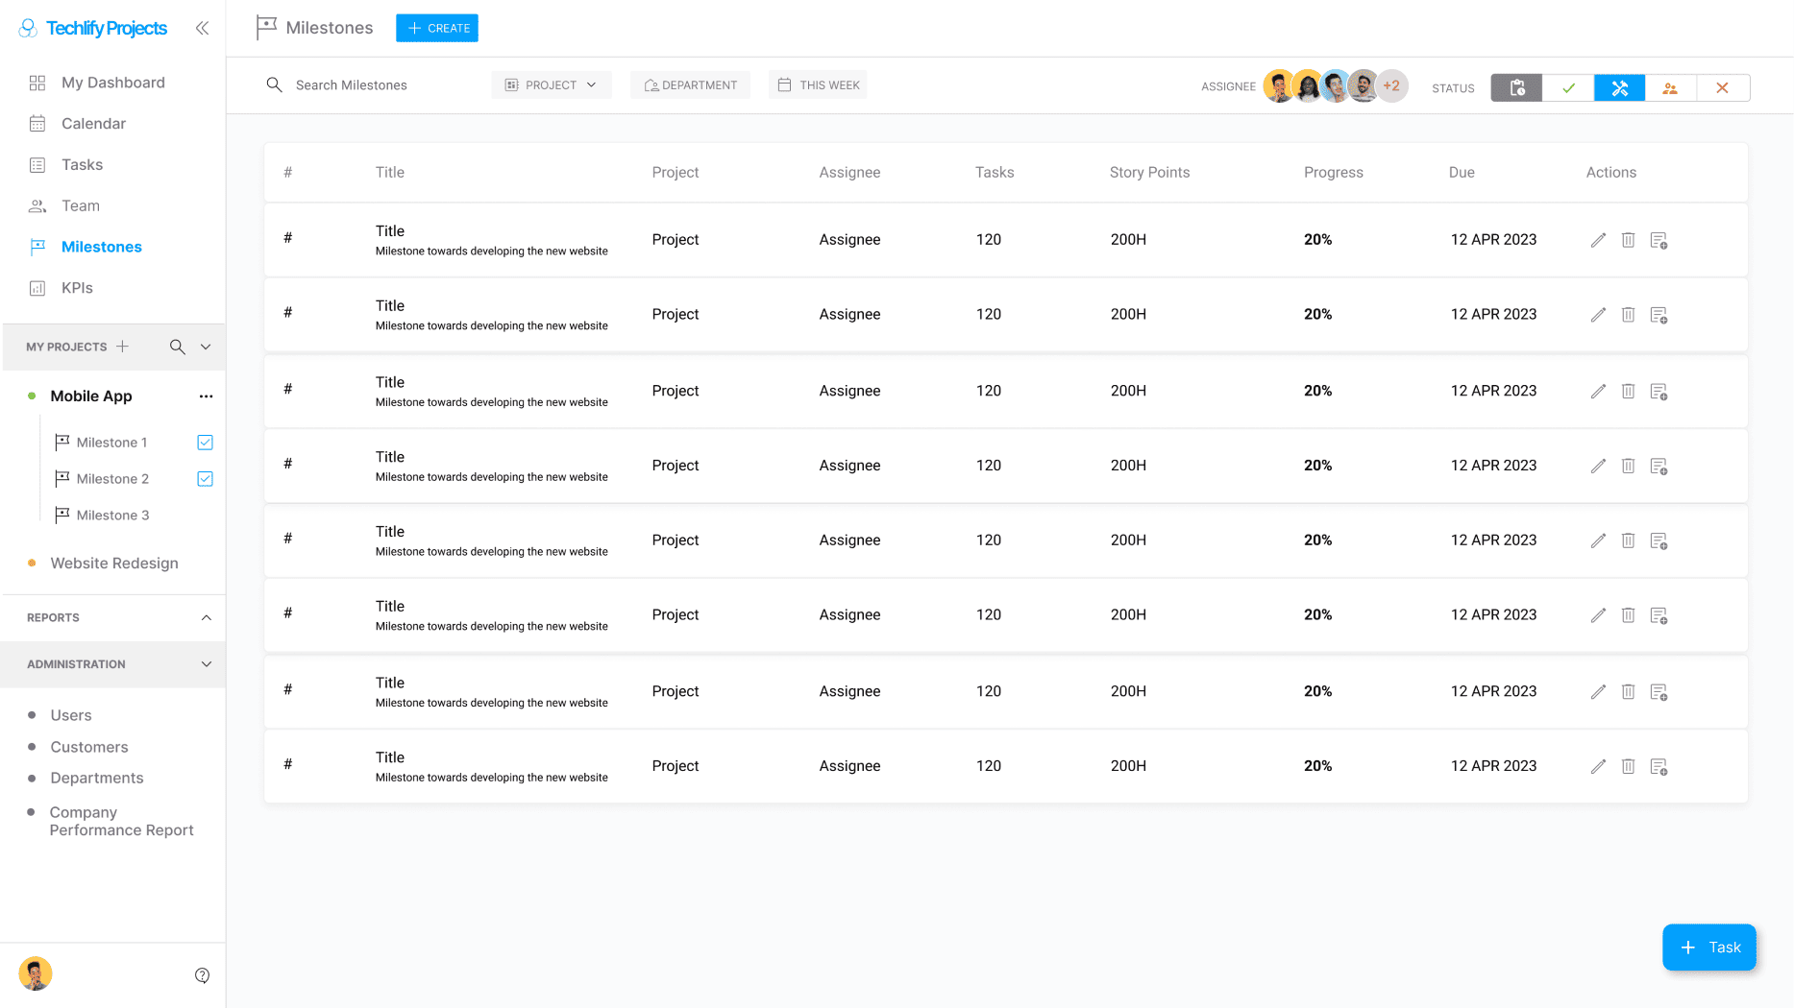1794x1008 pixels.
Task: Open the Customers administration link
Action: point(89,747)
